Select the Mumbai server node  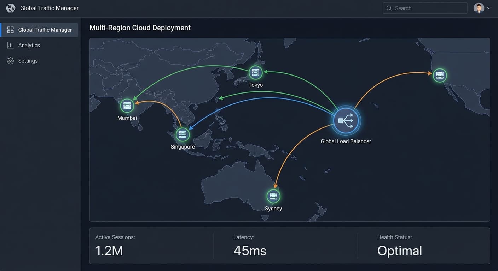[127, 106]
